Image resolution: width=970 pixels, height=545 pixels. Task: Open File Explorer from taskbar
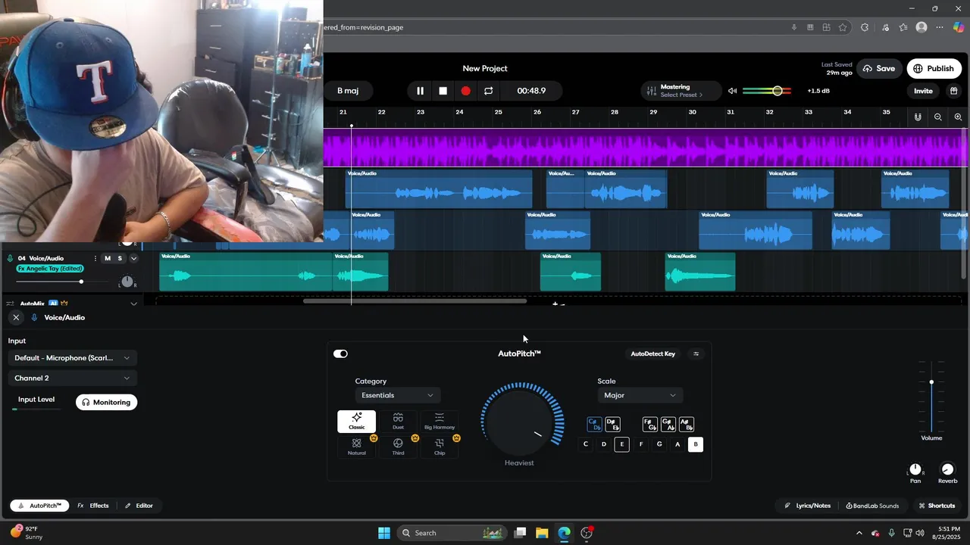click(x=542, y=533)
